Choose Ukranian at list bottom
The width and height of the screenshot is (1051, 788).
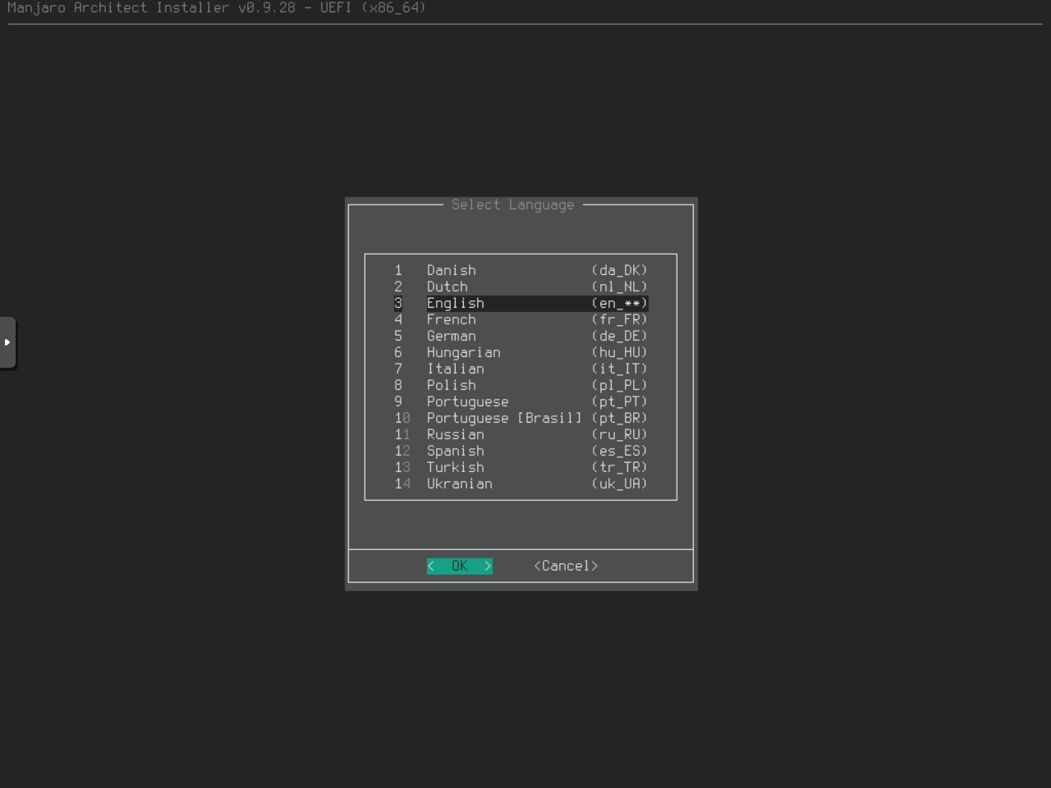click(459, 483)
